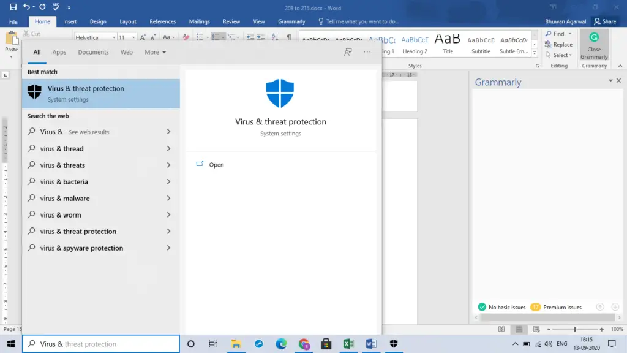Open the Microsoft Store taskbar icon
This screenshot has width=627, height=353.
point(326,344)
